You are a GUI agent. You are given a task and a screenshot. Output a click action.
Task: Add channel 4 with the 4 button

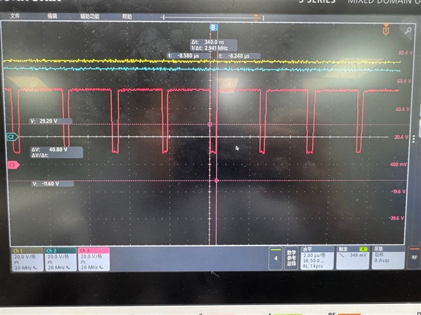tap(276, 259)
